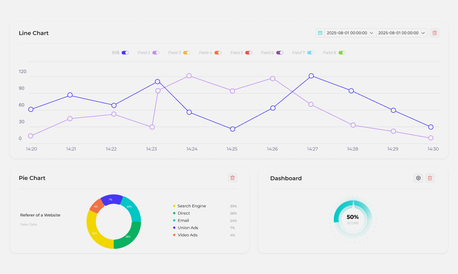Image resolution: width=458 pixels, height=274 pixels.
Task: Click the 50% score gauge
Action: click(x=353, y=219)
